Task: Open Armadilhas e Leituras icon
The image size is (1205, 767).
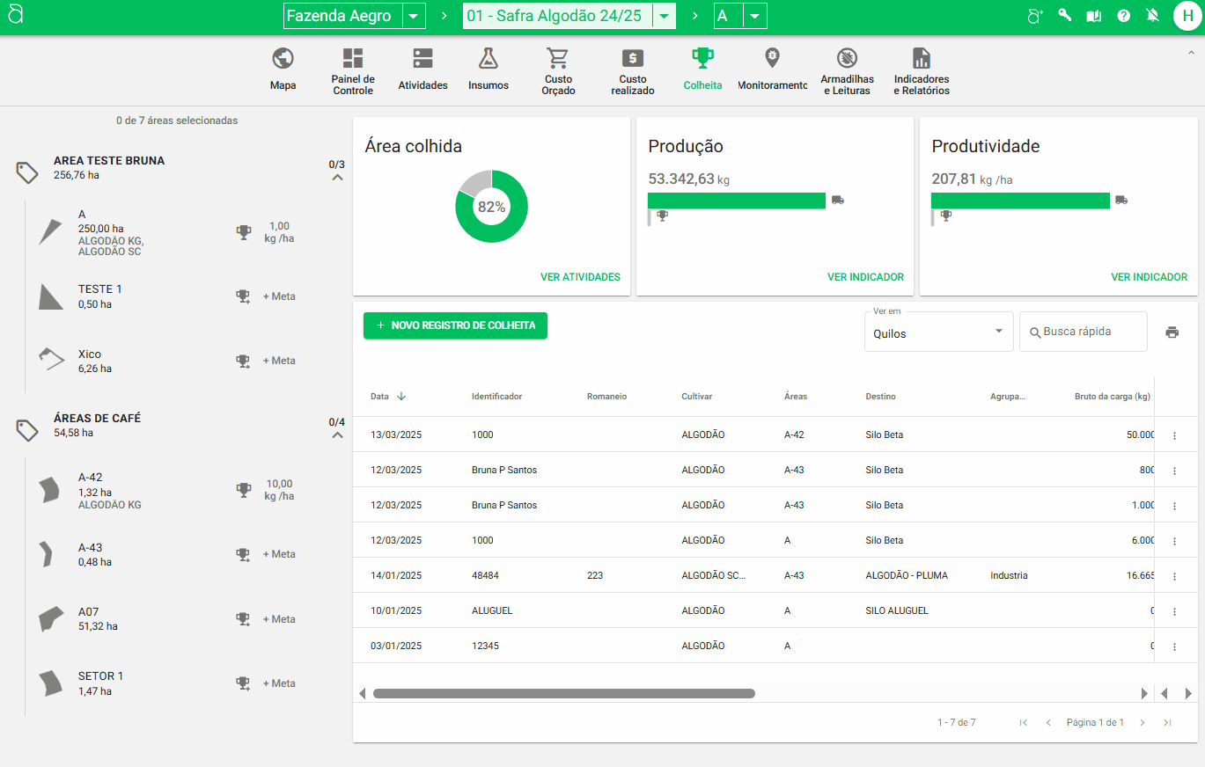Action: pyautogui.click(x=846, y=59)
